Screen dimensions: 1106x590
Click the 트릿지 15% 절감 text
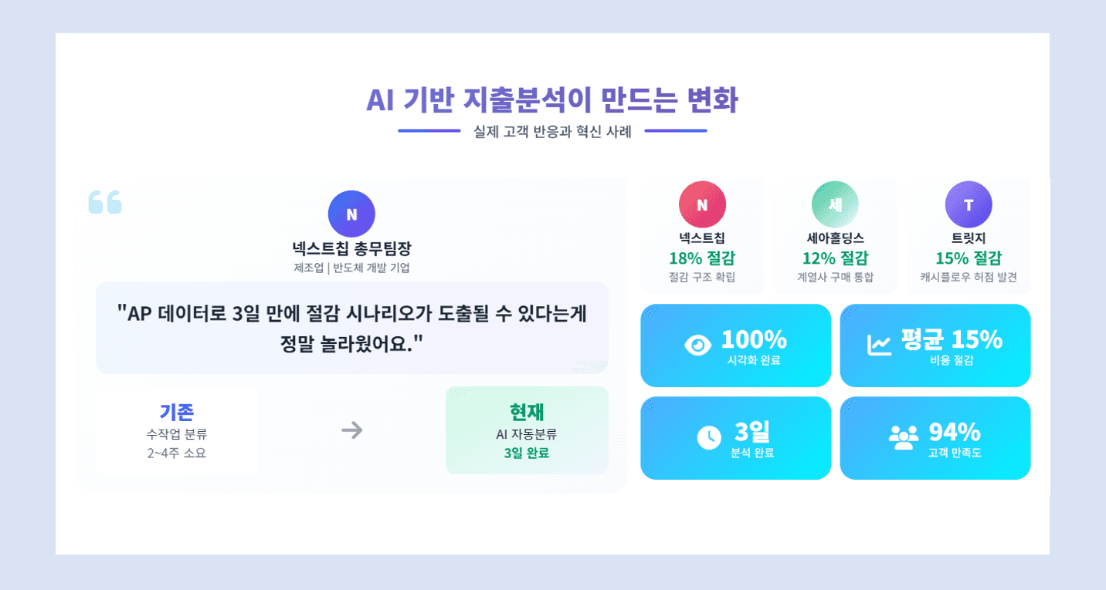(x=969, y=258)
